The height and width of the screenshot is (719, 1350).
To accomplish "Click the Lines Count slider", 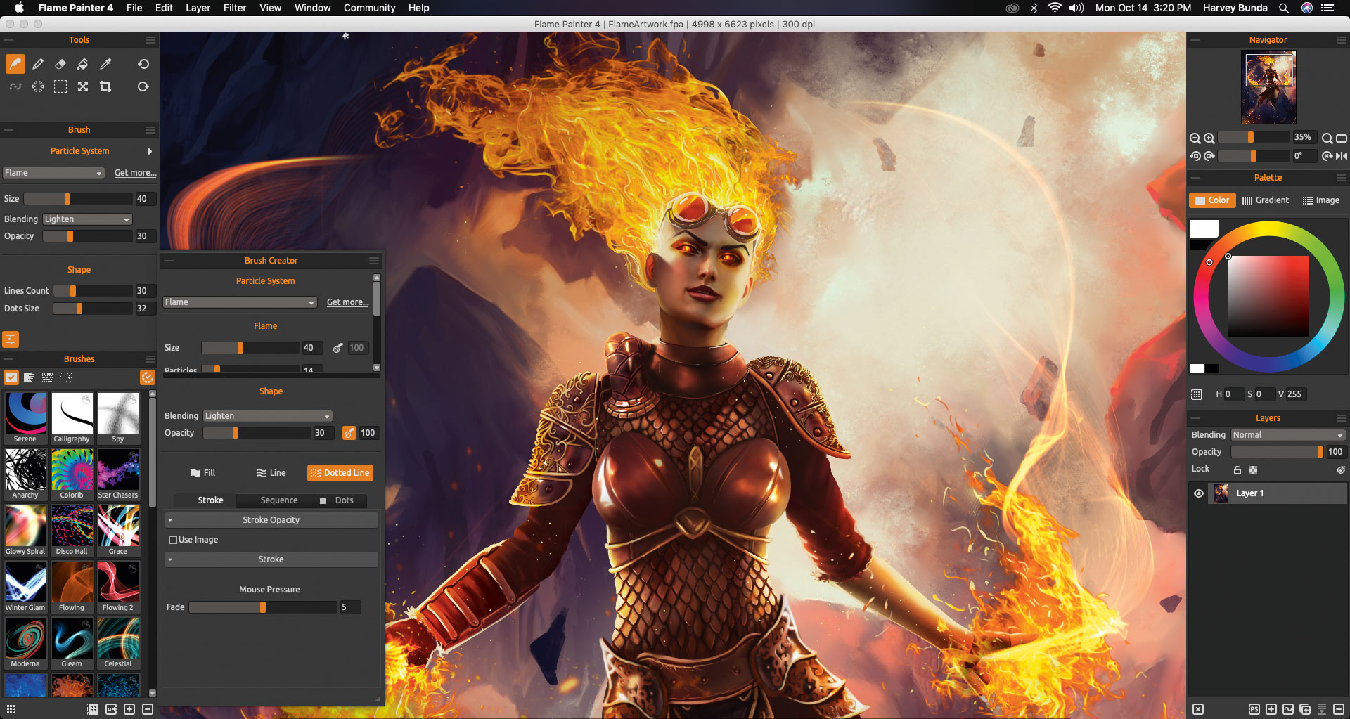I will tap(93, 291).
